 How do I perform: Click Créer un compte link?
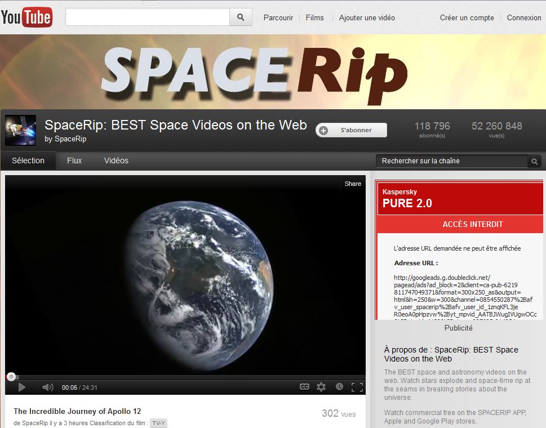click(467, 18)
